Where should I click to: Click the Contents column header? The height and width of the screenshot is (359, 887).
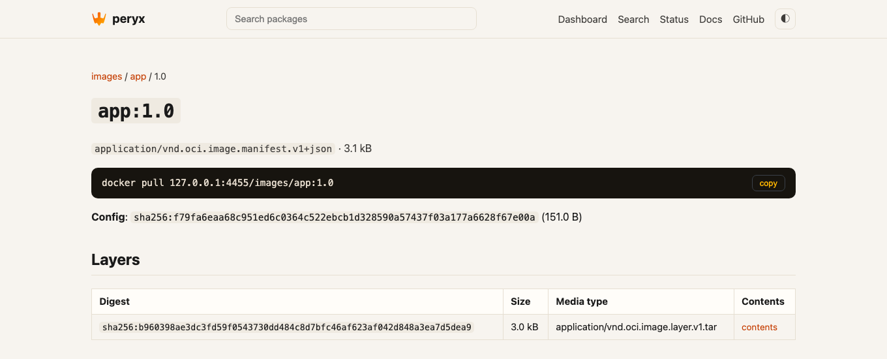click(764, 302)
